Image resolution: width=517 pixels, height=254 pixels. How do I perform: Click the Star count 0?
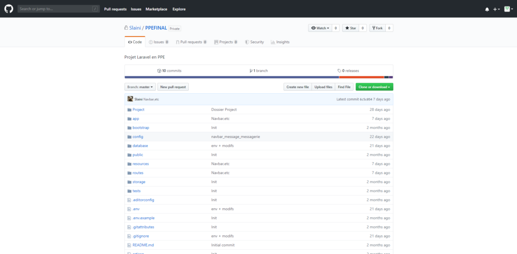(363, 28)
